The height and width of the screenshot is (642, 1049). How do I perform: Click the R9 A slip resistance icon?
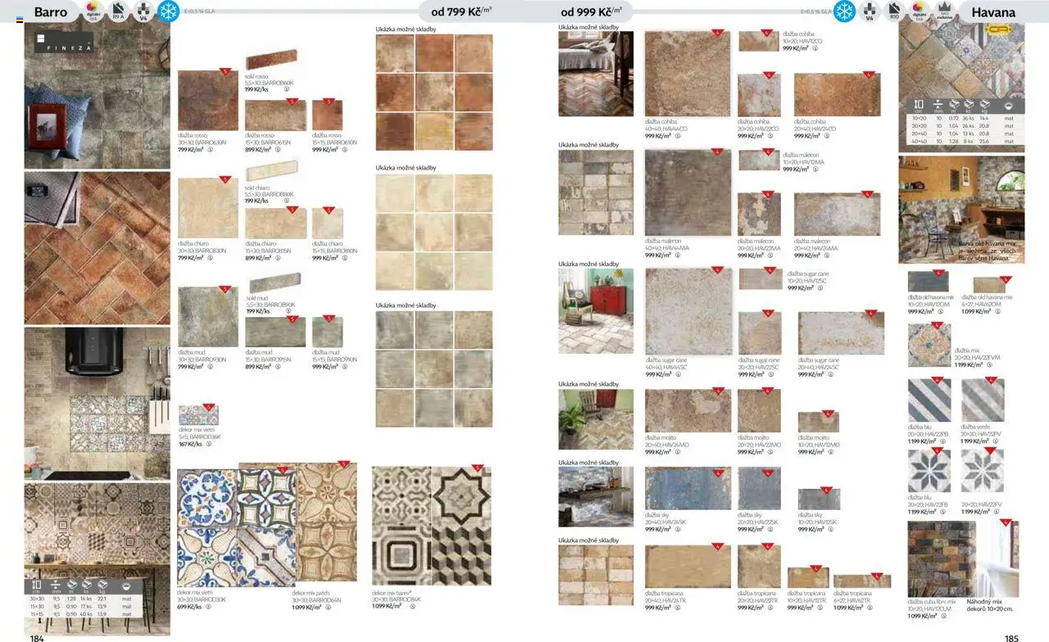coord(118,11)
